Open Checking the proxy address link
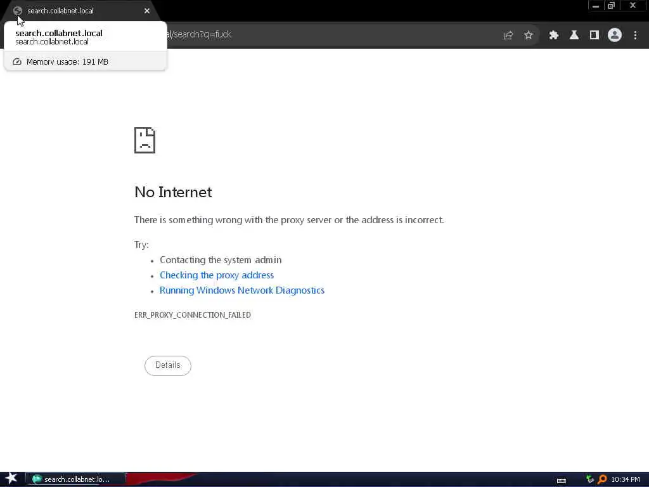Viewport: 649px width, 487px height. pos(217,275)
